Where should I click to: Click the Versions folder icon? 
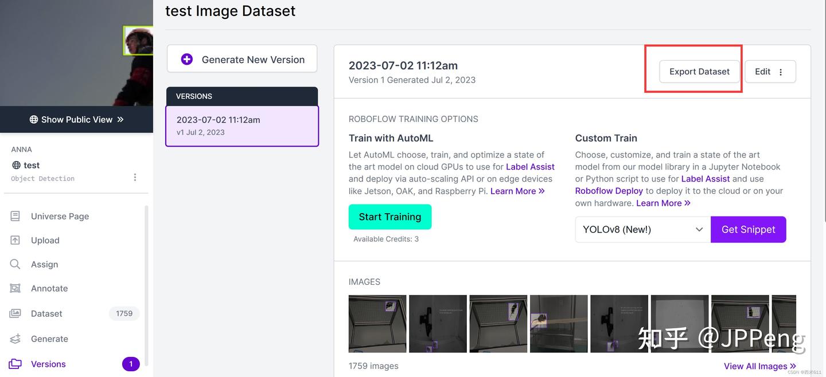pyautogui.click(x=15, y=364)
